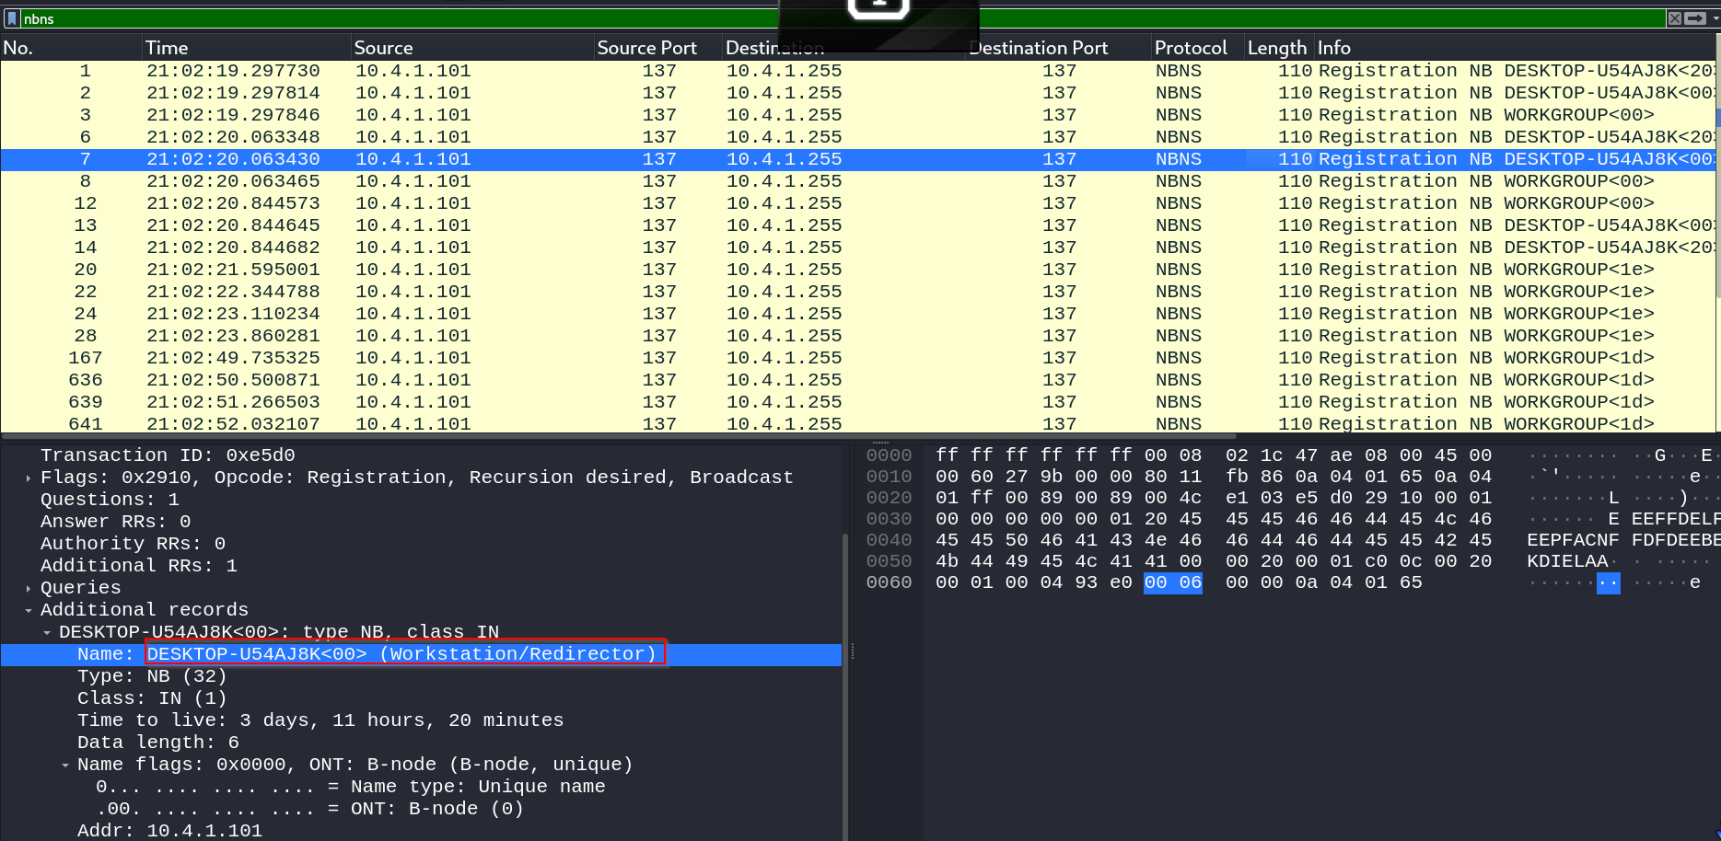The image size is (1721, 841).
Task: Apply the display filter arrow button
Action: coord(1695,18)
